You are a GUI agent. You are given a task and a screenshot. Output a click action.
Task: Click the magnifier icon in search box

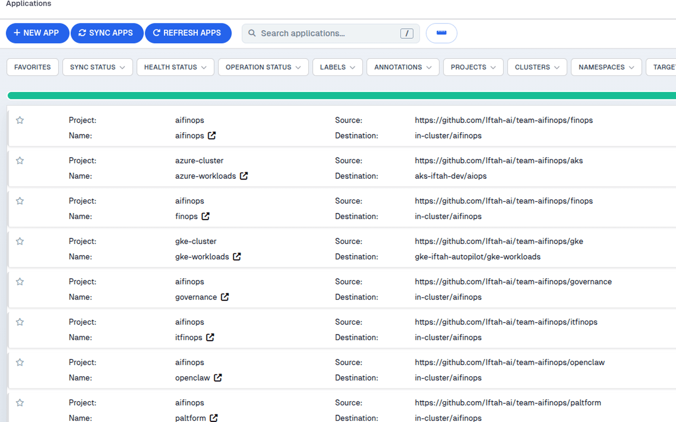(x=252, y=33)
